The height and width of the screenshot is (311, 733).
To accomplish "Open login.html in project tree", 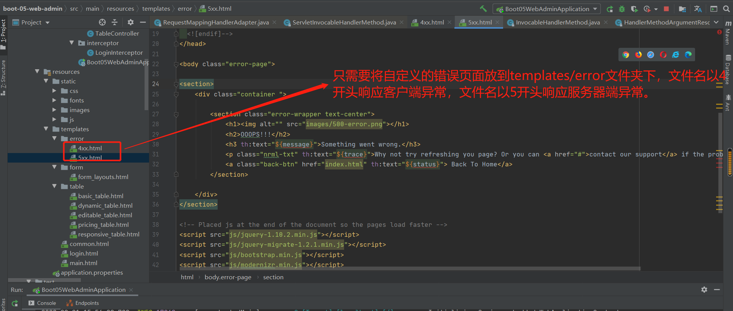I will (84, 253).
